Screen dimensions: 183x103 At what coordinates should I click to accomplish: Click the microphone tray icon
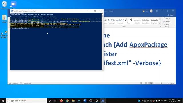coord(156,100)
